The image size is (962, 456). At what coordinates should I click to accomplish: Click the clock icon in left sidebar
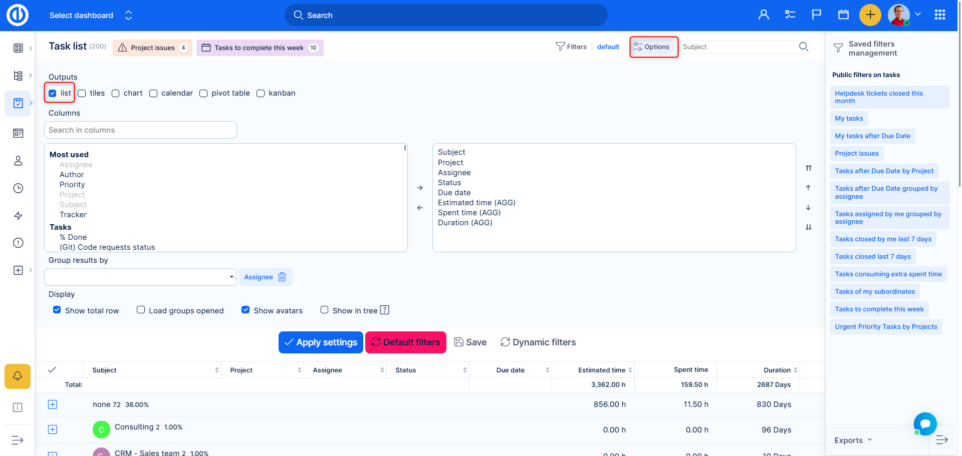click(x=18, y=188)
